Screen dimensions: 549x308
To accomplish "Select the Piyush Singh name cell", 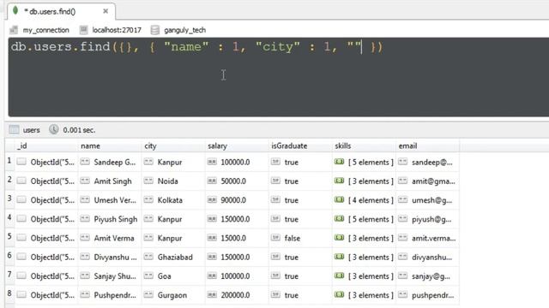I will tap(109, 219).
